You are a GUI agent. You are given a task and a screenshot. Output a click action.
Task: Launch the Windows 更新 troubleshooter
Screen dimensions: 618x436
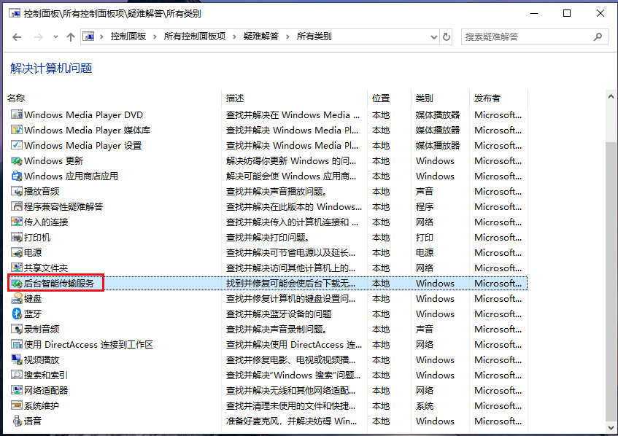pyautogui.click(x=53, y=161)
